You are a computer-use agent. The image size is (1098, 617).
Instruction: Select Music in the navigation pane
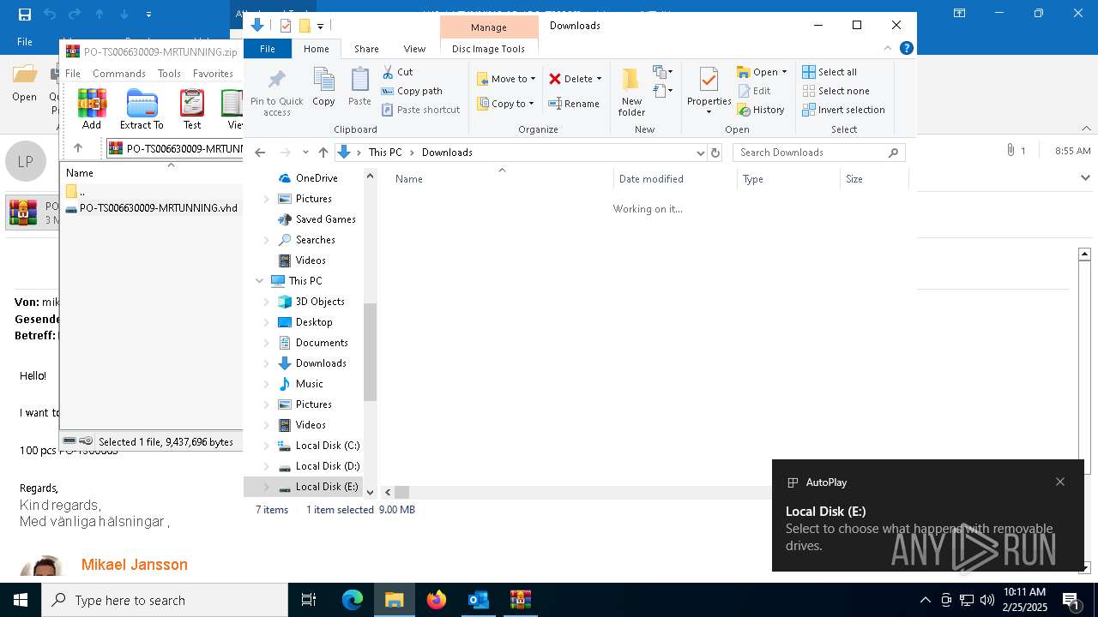[x=309, y=384]
